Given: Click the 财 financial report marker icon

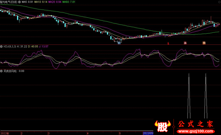Looking at the screenshot, I should [119, 43].
